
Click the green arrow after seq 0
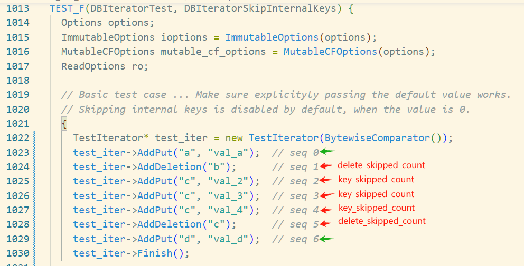click(327, 152)
